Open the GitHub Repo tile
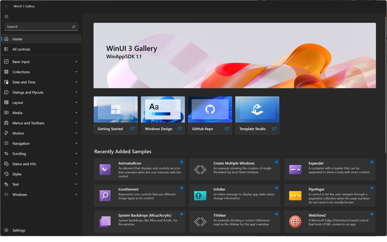This screenshot has width=387, height=242. (210, 115)
